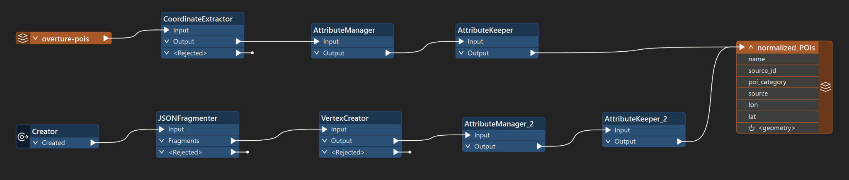Expand AttributeManager_2 Output port attributes
Viewport: 849px width, 180px height.
[468, 146]
